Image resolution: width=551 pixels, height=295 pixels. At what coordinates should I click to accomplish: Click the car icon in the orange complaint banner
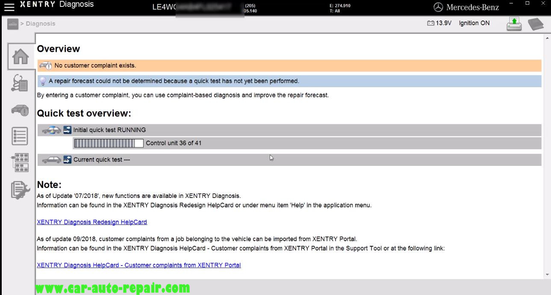click(45, 65)
